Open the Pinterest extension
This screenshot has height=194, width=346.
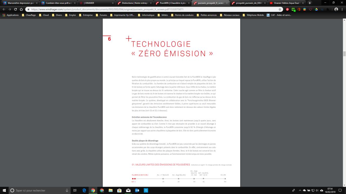point(287,9)
